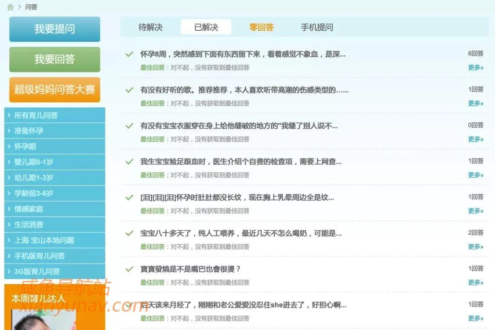
Task: Open the 超级妈妈问答大赛 orange banner
Action: pos(55,89)
